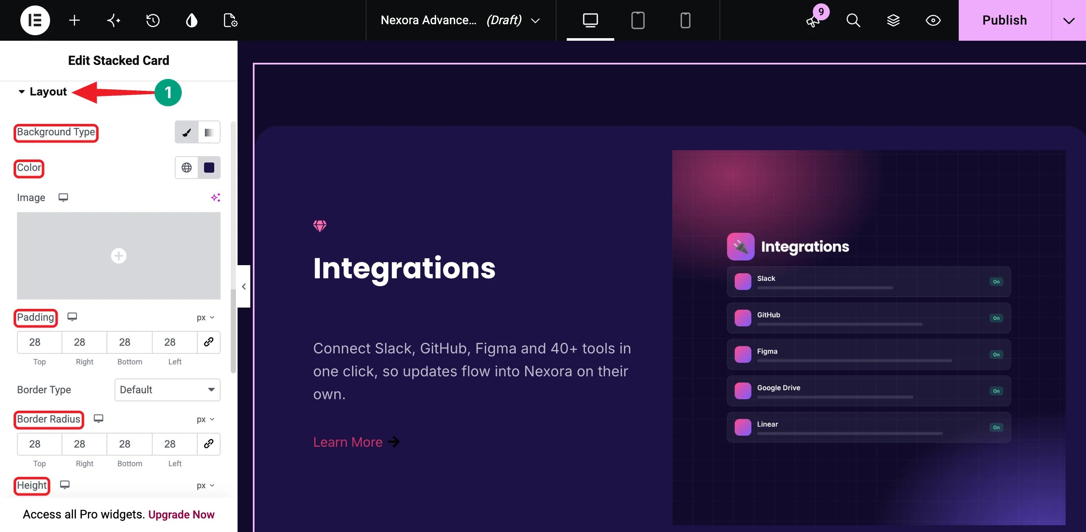The image size is (1086, 532).
Task: Collapse the editor side panel arrow
Action: pyautogui.click(x=244, y=286)
